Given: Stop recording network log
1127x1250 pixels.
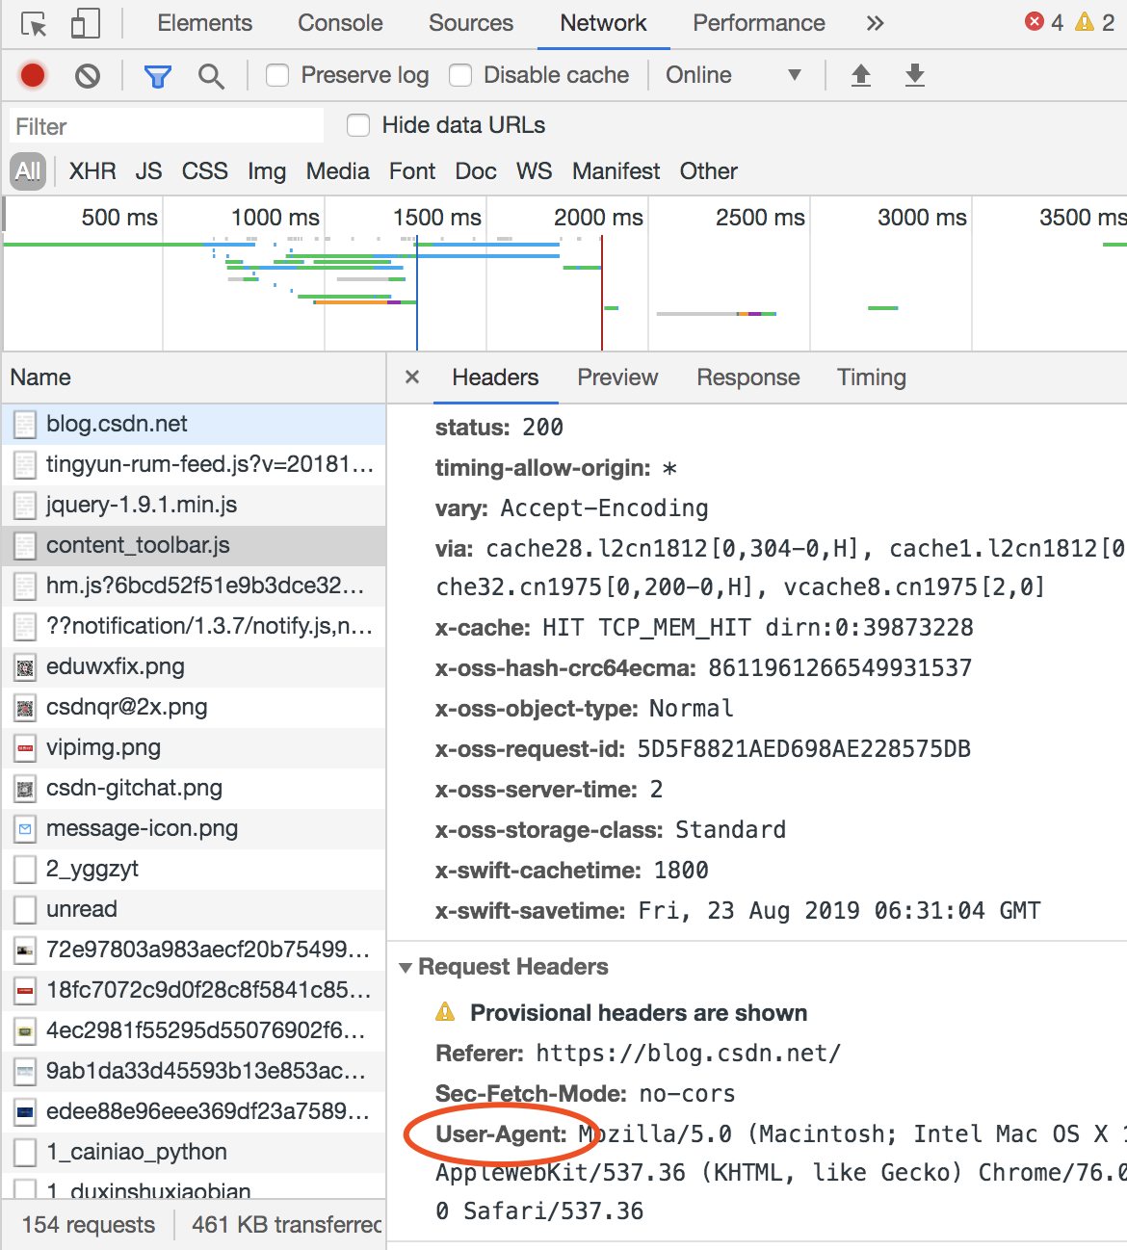Looking at the screenshot, I should (33, 75).
